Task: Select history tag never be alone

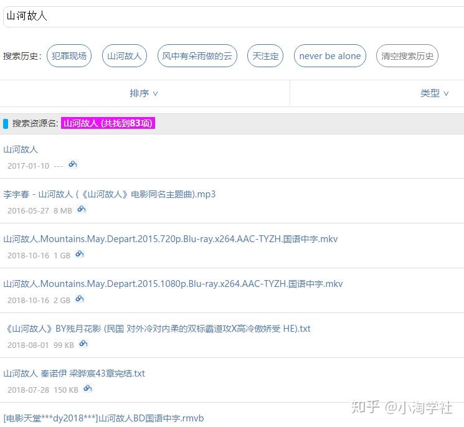Action: pyautogui.click(x=330, y=55)
